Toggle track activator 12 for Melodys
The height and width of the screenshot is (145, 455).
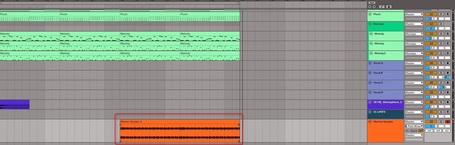coord(431,24)
